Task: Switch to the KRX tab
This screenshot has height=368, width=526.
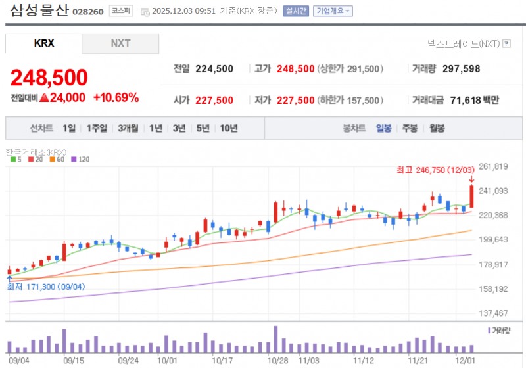Action: (43, 43)
